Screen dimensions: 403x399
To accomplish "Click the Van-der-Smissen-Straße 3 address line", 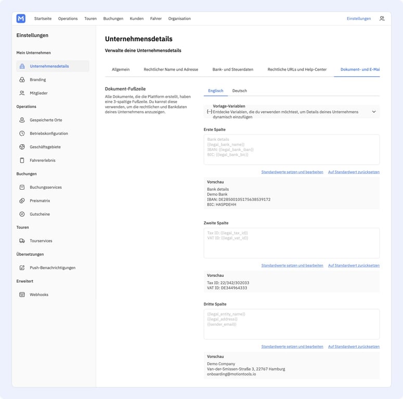I will pyautogui.click(x=246, y=369).
